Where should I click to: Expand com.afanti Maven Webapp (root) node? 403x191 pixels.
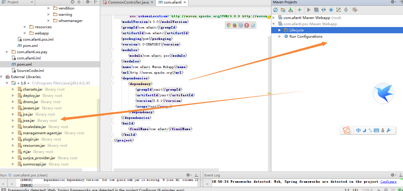coord(274,18)
